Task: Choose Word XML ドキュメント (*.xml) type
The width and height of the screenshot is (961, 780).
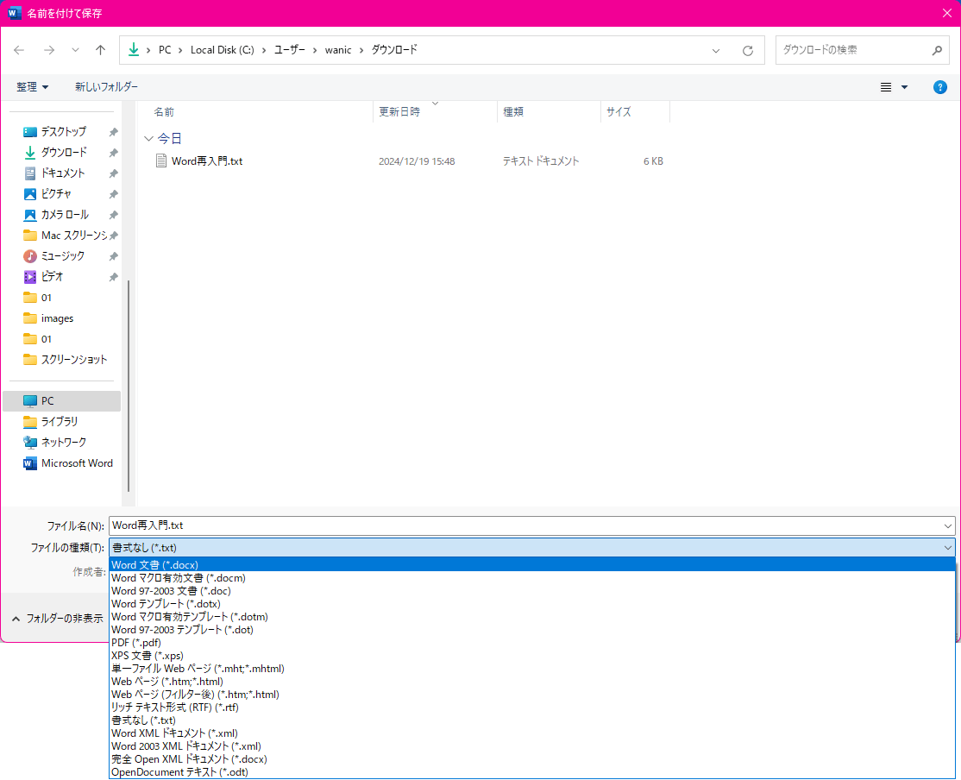Action: coord(532,733)
